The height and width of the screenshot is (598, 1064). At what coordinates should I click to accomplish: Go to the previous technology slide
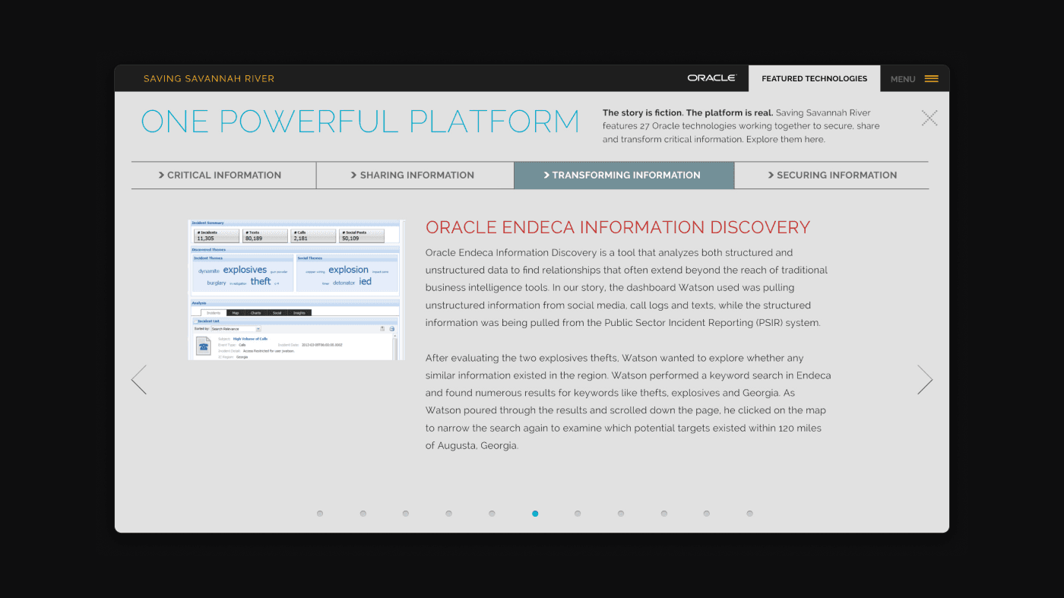138,380
